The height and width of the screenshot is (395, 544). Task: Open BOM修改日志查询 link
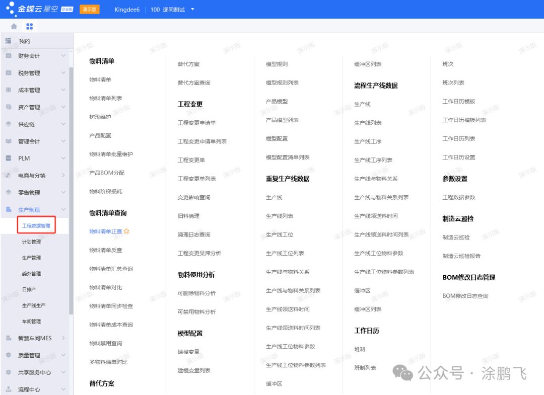465,296
